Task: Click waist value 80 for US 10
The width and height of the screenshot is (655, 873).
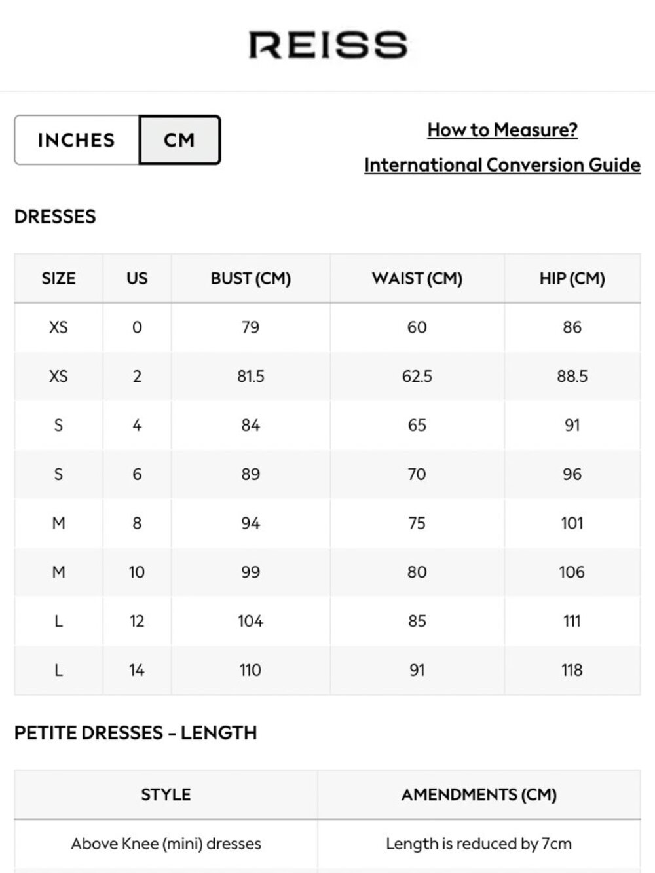Action: 417,572
